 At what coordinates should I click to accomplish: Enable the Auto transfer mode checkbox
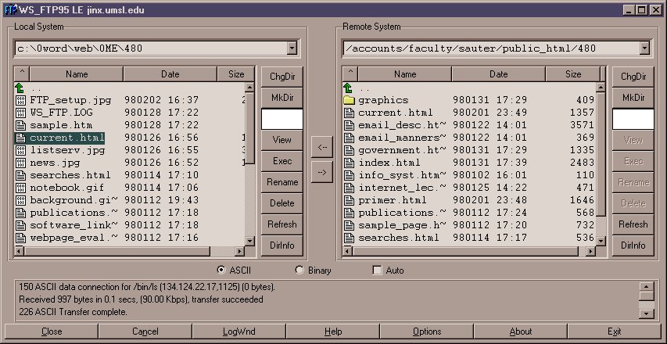click(378, 271)
